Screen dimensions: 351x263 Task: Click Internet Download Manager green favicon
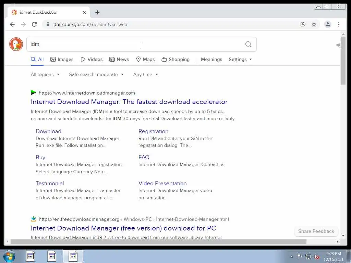point(33,92)
